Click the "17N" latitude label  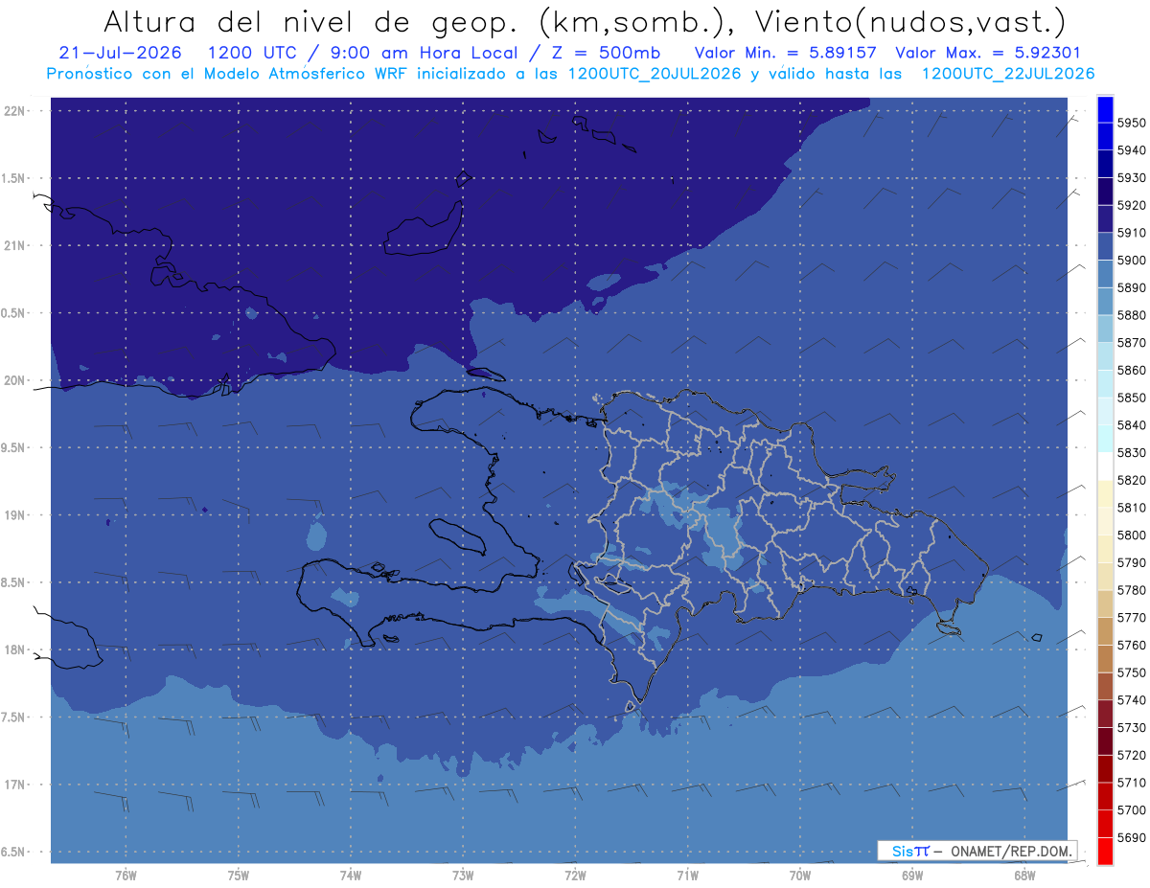[15, 785]
